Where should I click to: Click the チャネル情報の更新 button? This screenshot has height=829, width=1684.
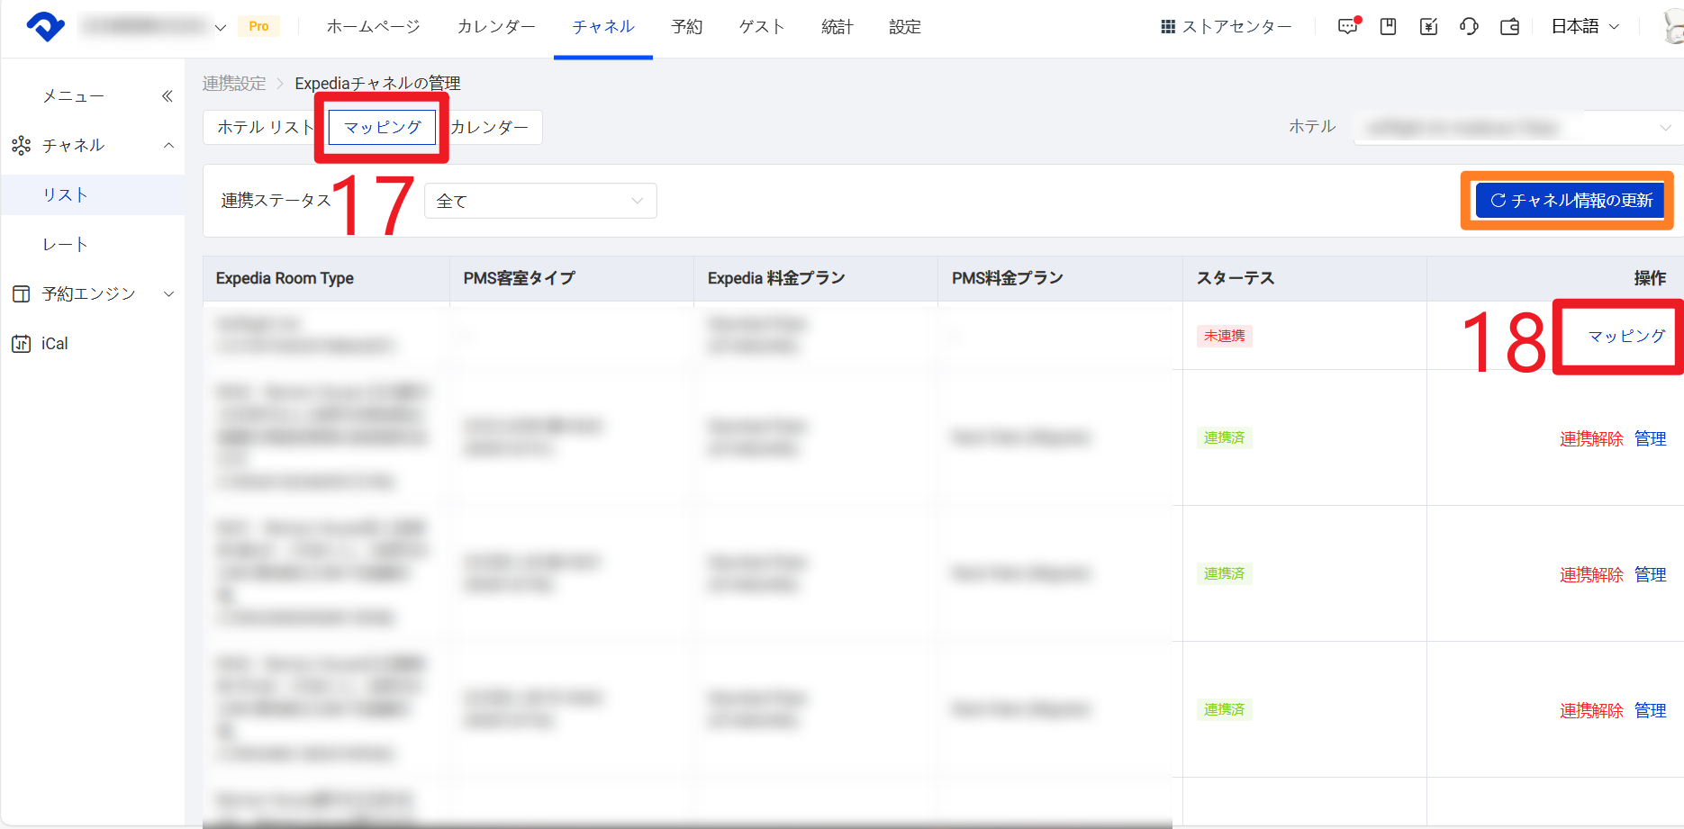(x=1571, y=201)
